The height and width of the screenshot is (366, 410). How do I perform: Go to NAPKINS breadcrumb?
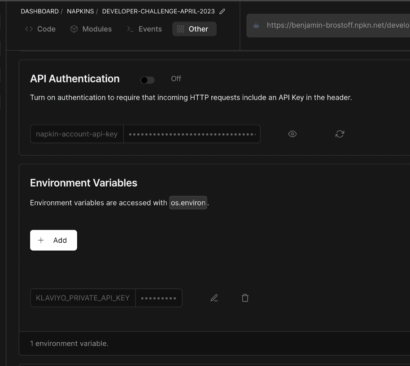coord(80,12)
